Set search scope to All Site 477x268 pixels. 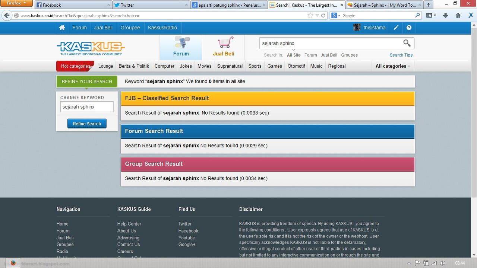click(294, 55)
